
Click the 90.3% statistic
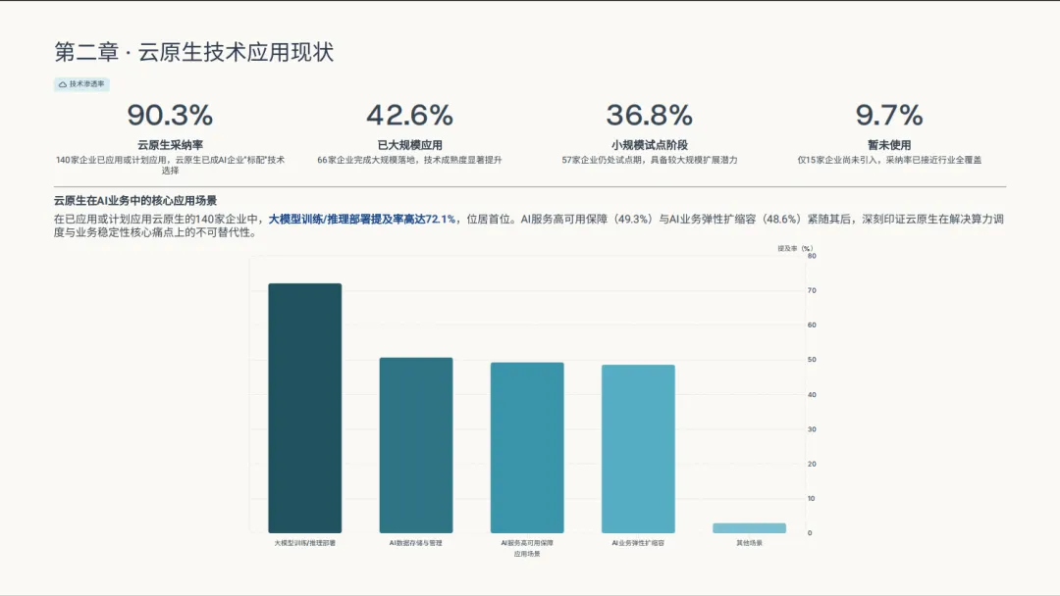click(170, 116)
